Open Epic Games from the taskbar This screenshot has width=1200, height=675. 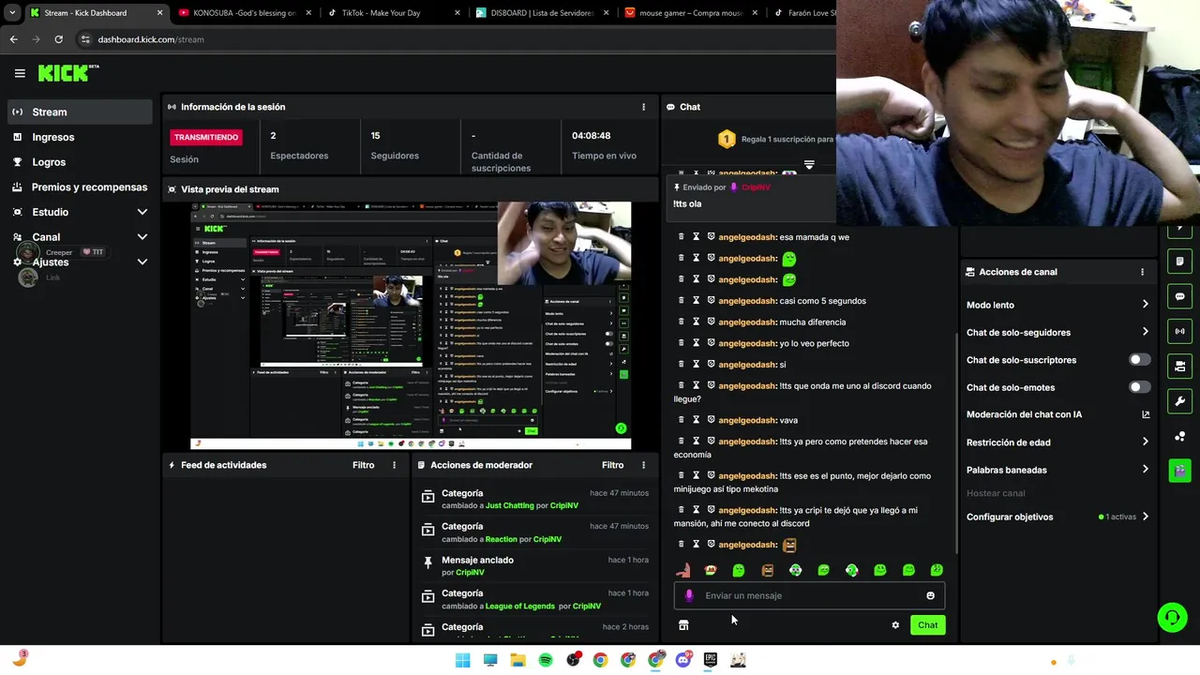pos(711,660)
